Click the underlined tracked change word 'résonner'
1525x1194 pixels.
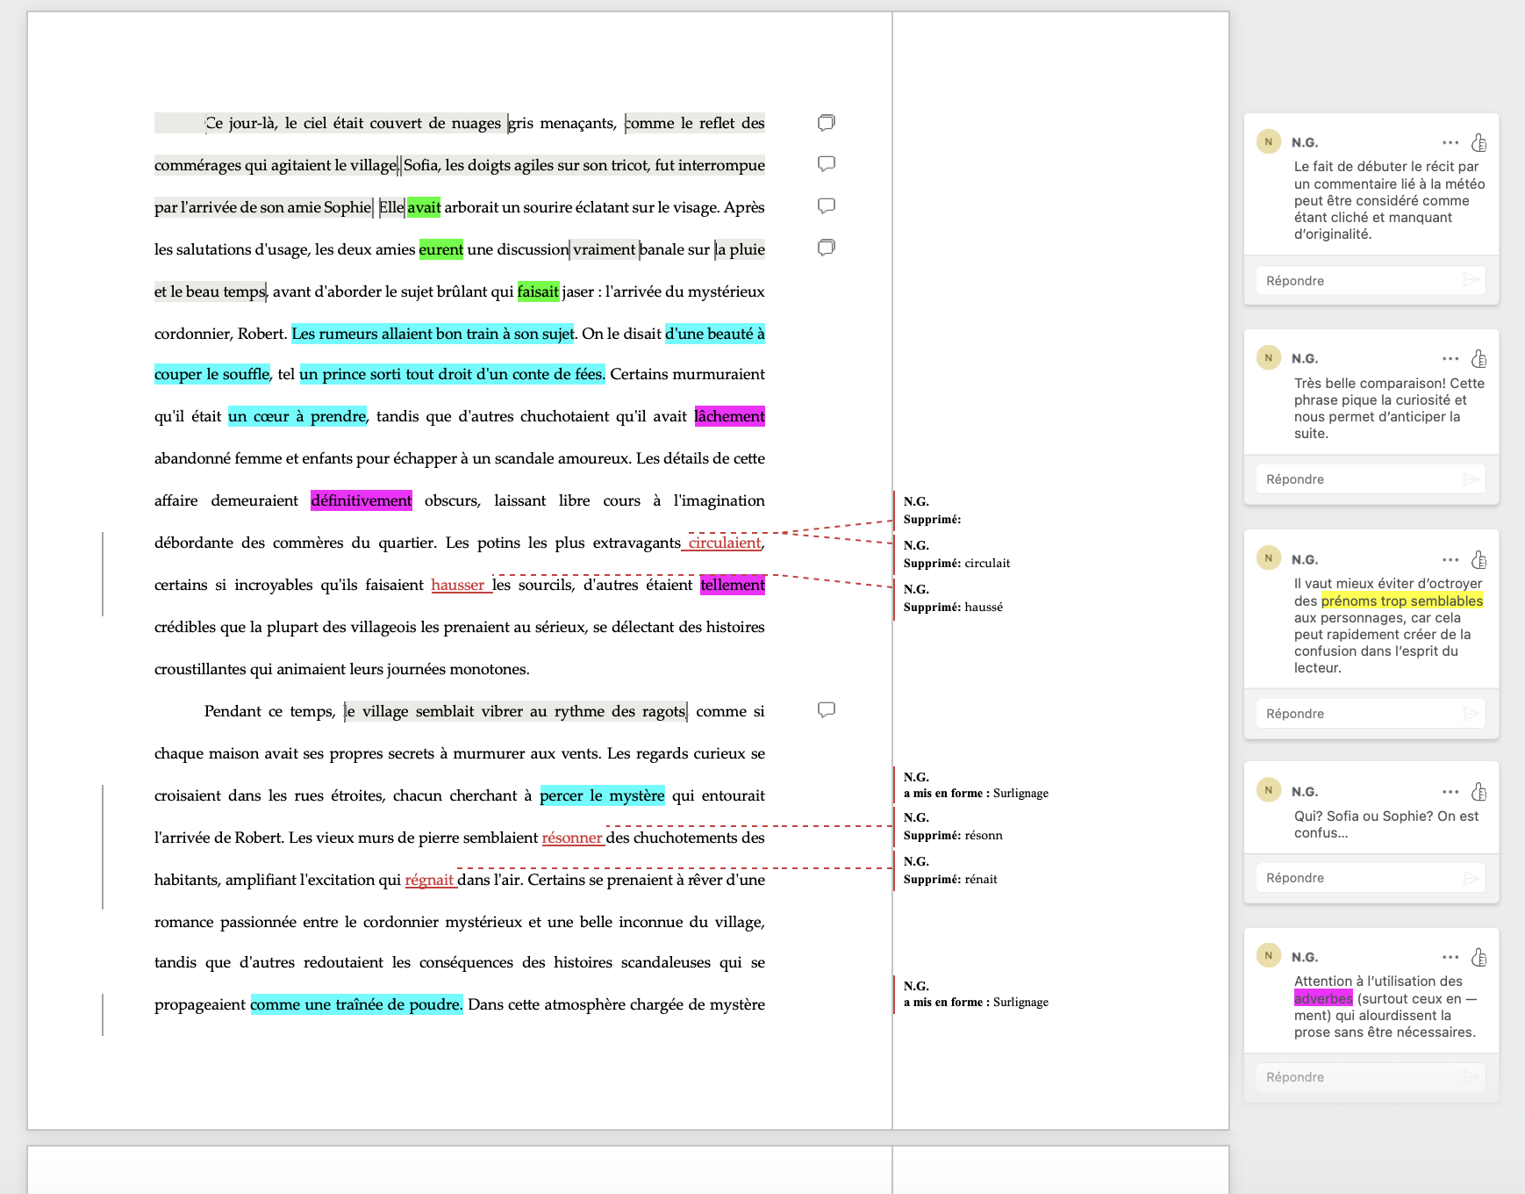pyautogui.click(x=571, y=838)
